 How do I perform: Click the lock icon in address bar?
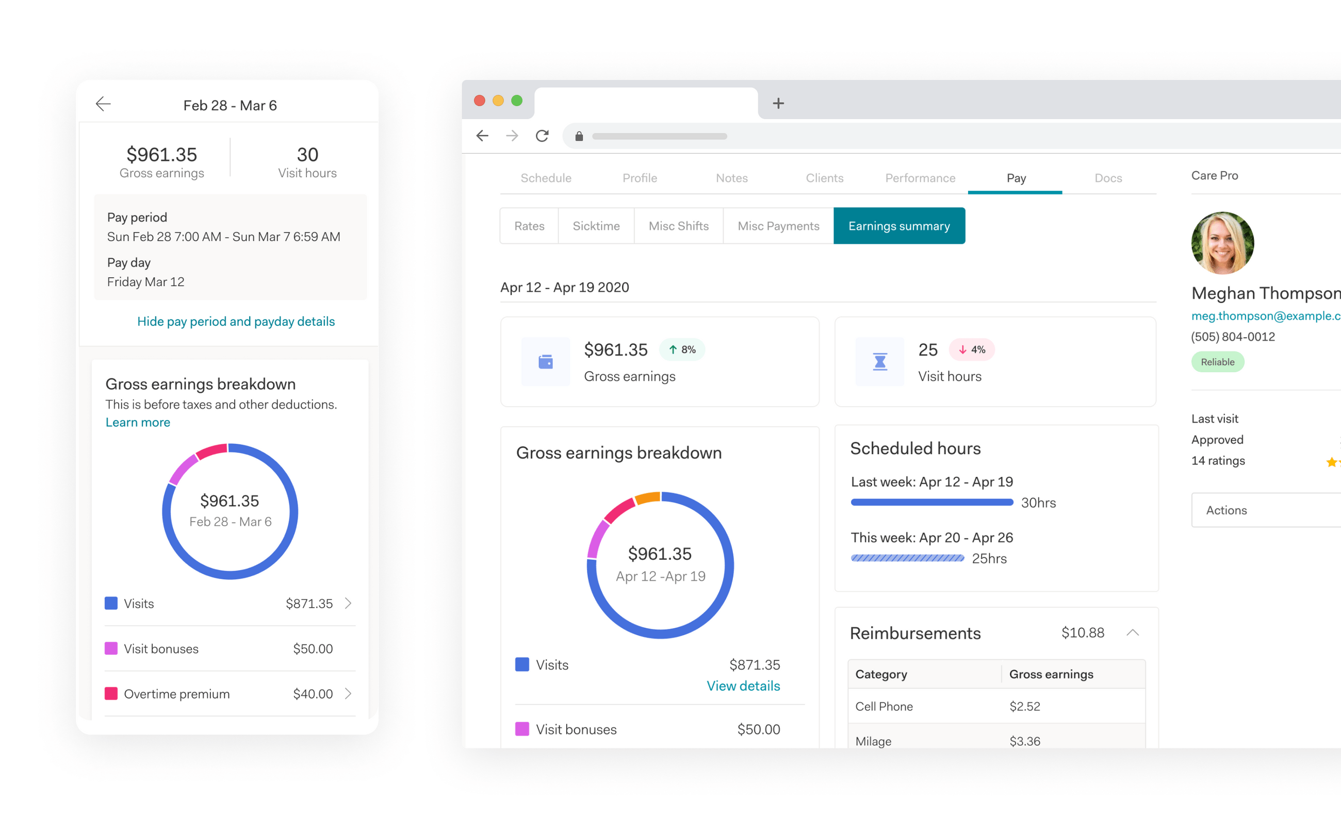click(579, 136)
